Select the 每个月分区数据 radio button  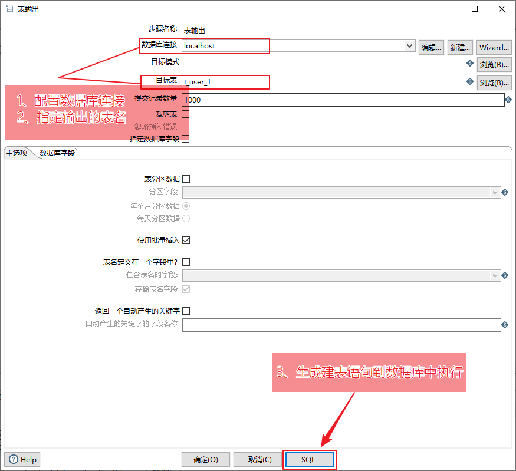[x=186, y=206]
